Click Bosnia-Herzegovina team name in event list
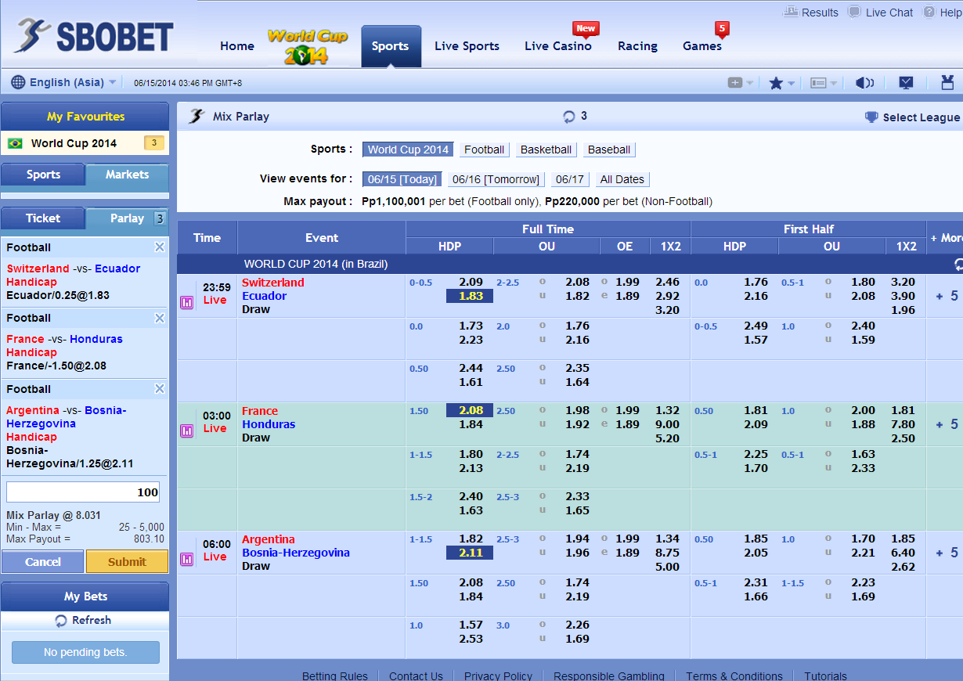 [x=296, y=553]
